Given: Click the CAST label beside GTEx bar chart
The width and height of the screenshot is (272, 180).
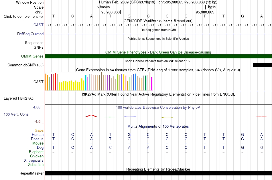Looking at the screenshot, I should click(38, 82).
